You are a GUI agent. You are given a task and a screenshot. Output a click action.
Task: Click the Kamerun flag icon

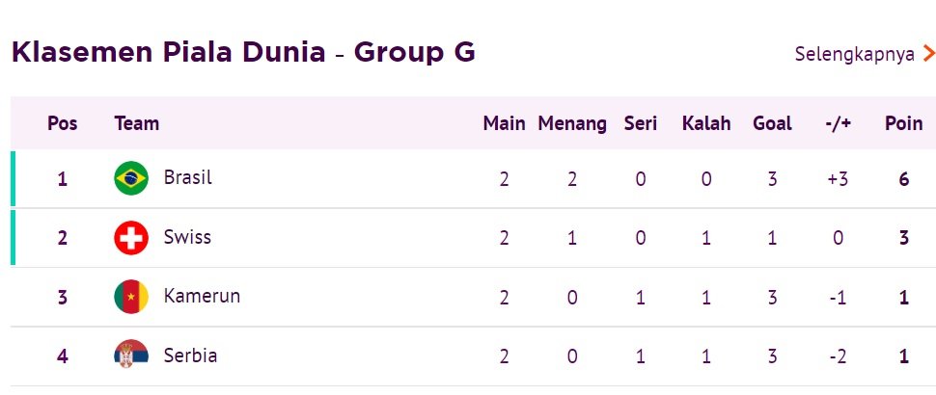coord(131,297)
